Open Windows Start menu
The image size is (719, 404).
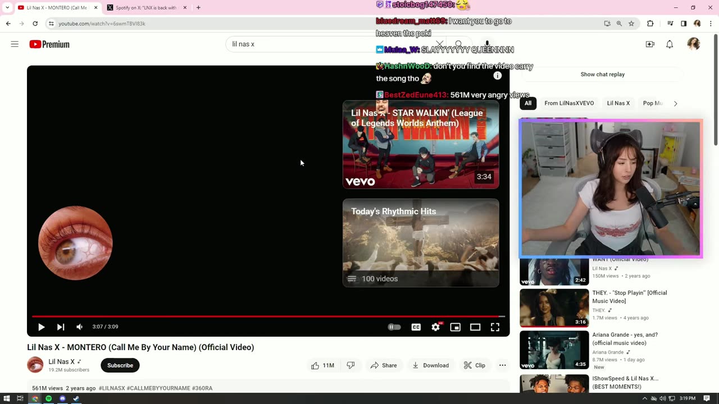7,398
